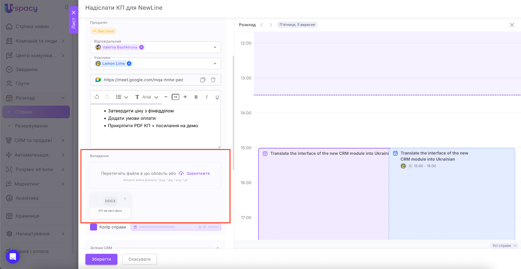Open Завдання in the sidebar
Image resolution: width=521 pixels, height=269 pixels.
(x=26, y=70)
